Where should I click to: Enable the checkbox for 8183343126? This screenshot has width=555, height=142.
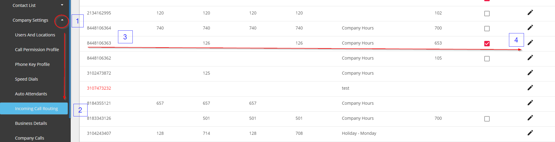tap(487, 119)
